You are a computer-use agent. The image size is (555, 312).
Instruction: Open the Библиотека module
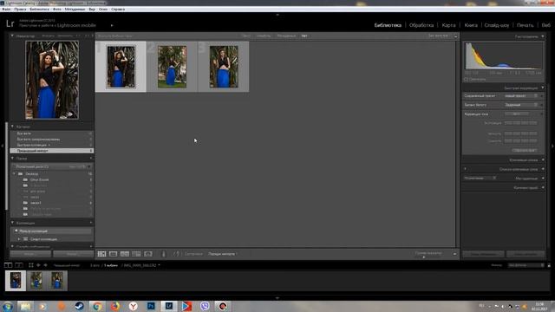pyautogui.click(x=388, y=25)
